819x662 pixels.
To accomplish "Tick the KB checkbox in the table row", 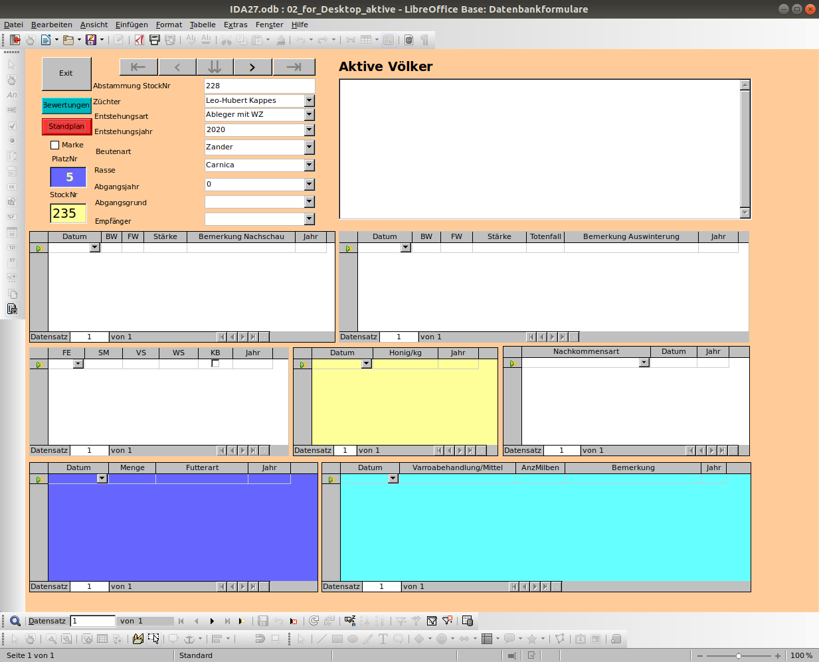I will pyautogui.click(x=215, y=363).
